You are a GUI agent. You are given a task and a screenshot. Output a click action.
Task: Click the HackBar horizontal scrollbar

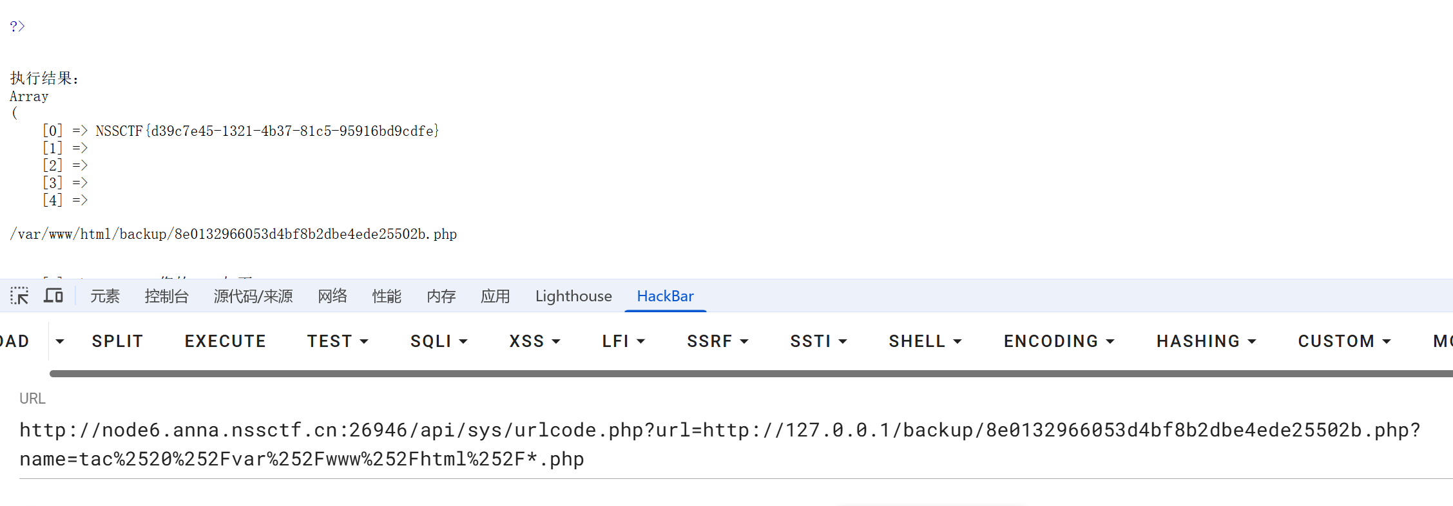(751, 373)
